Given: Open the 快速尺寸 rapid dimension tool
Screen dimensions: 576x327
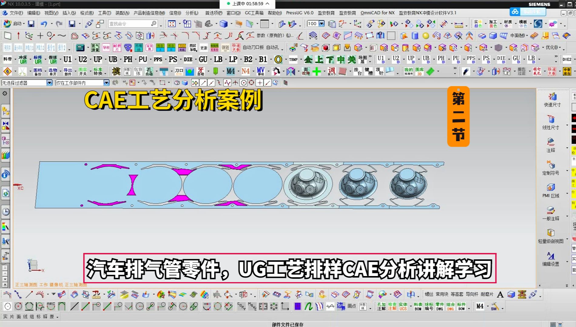Looking at the screenshot, I should click(x=552, y=100).
